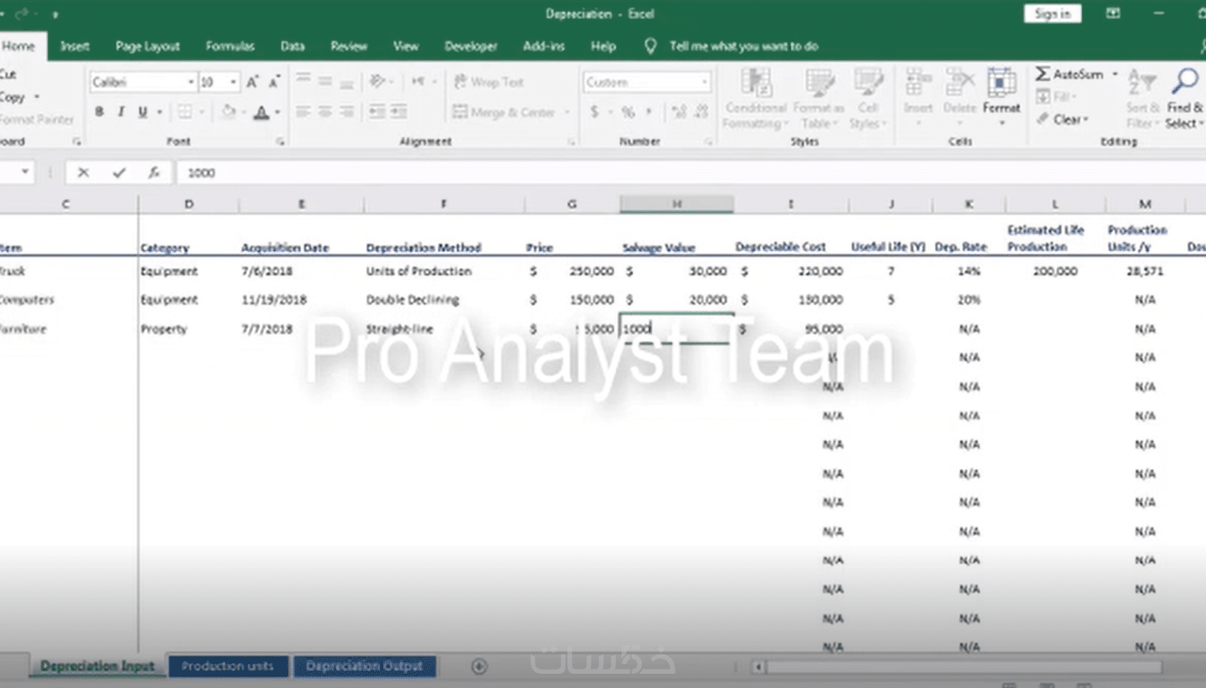
Task: Toggle underline formatting
Action: [x=143, y=111]
